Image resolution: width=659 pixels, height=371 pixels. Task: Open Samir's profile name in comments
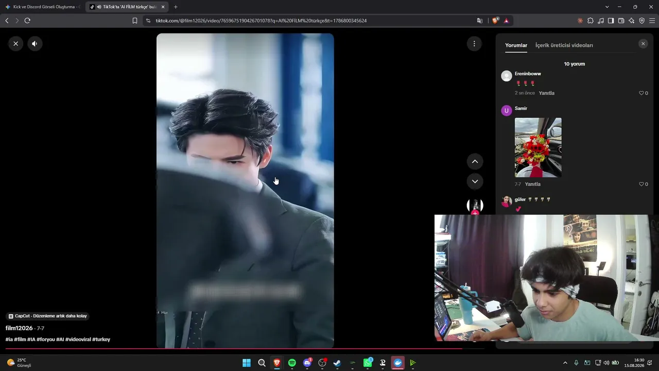coord(521,108)
